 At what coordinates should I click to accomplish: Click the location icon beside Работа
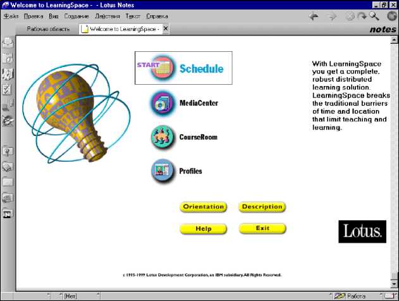[x=340, y=296]
